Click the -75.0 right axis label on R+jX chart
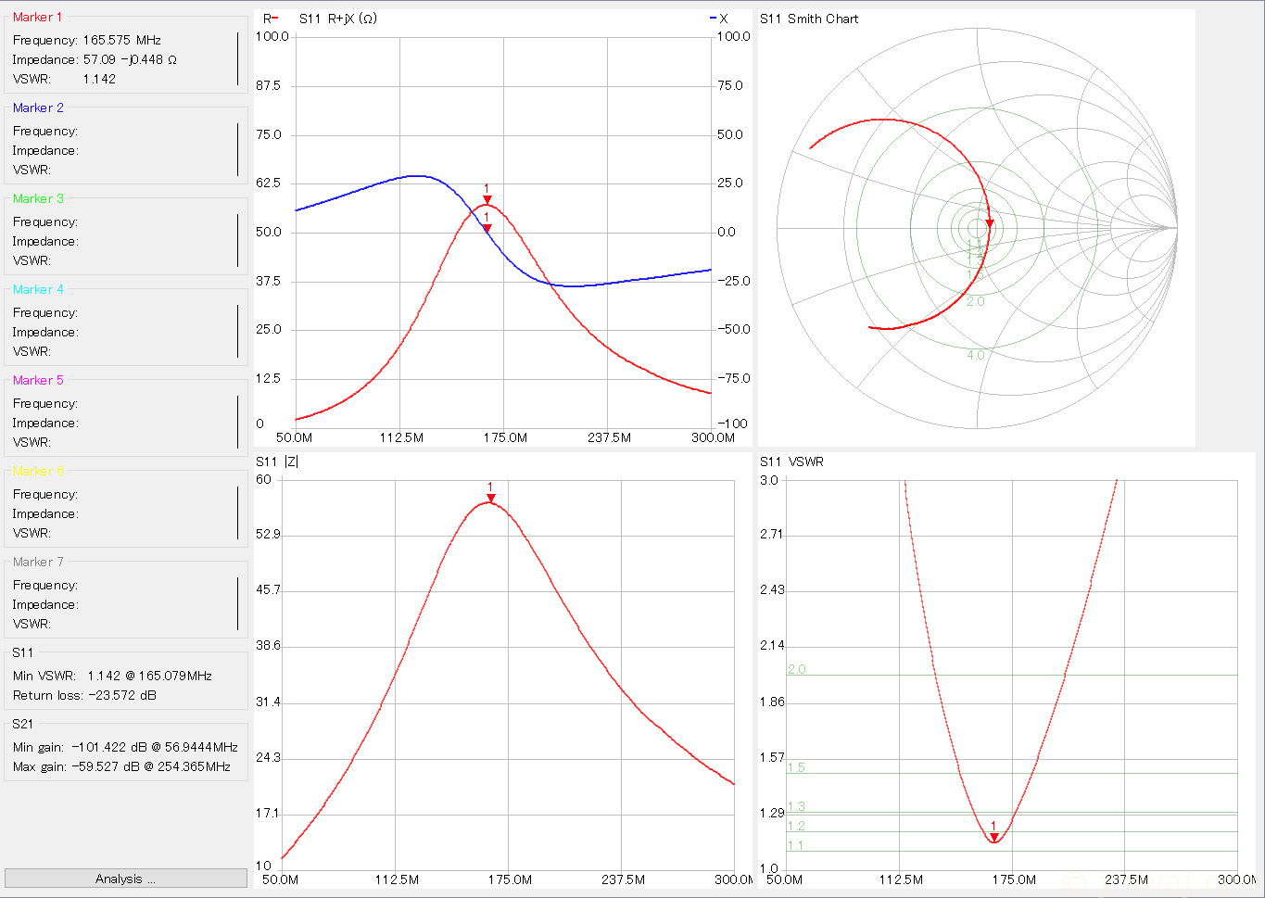This screenshot has height=898, width=1265. point(734,378)
